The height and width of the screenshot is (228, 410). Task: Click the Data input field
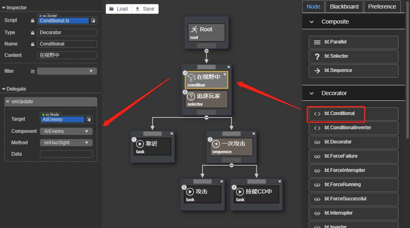pyautogui.click(x=66, y=154)
